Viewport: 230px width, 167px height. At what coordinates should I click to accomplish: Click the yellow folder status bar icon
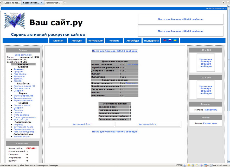[x=197, y=165]
